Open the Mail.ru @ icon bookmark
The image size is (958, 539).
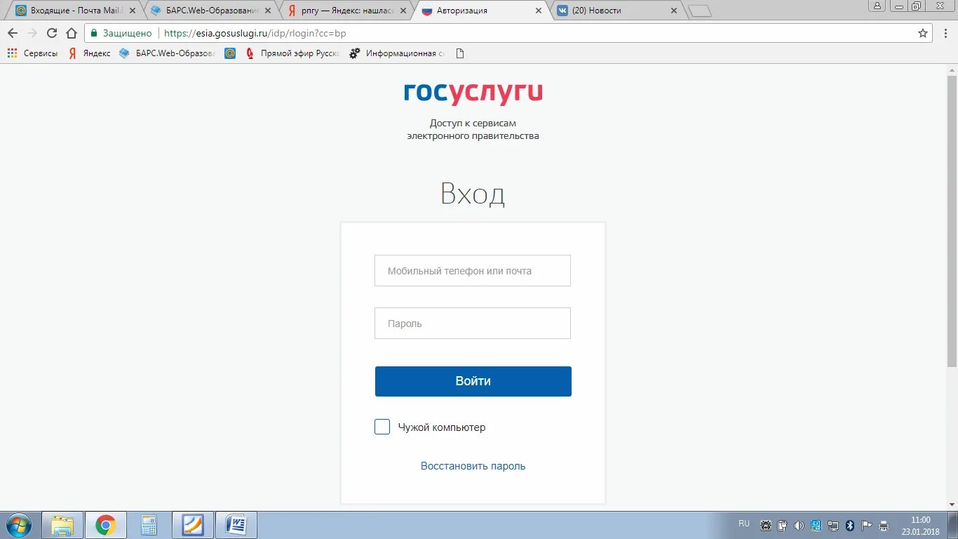coord(230,53)
